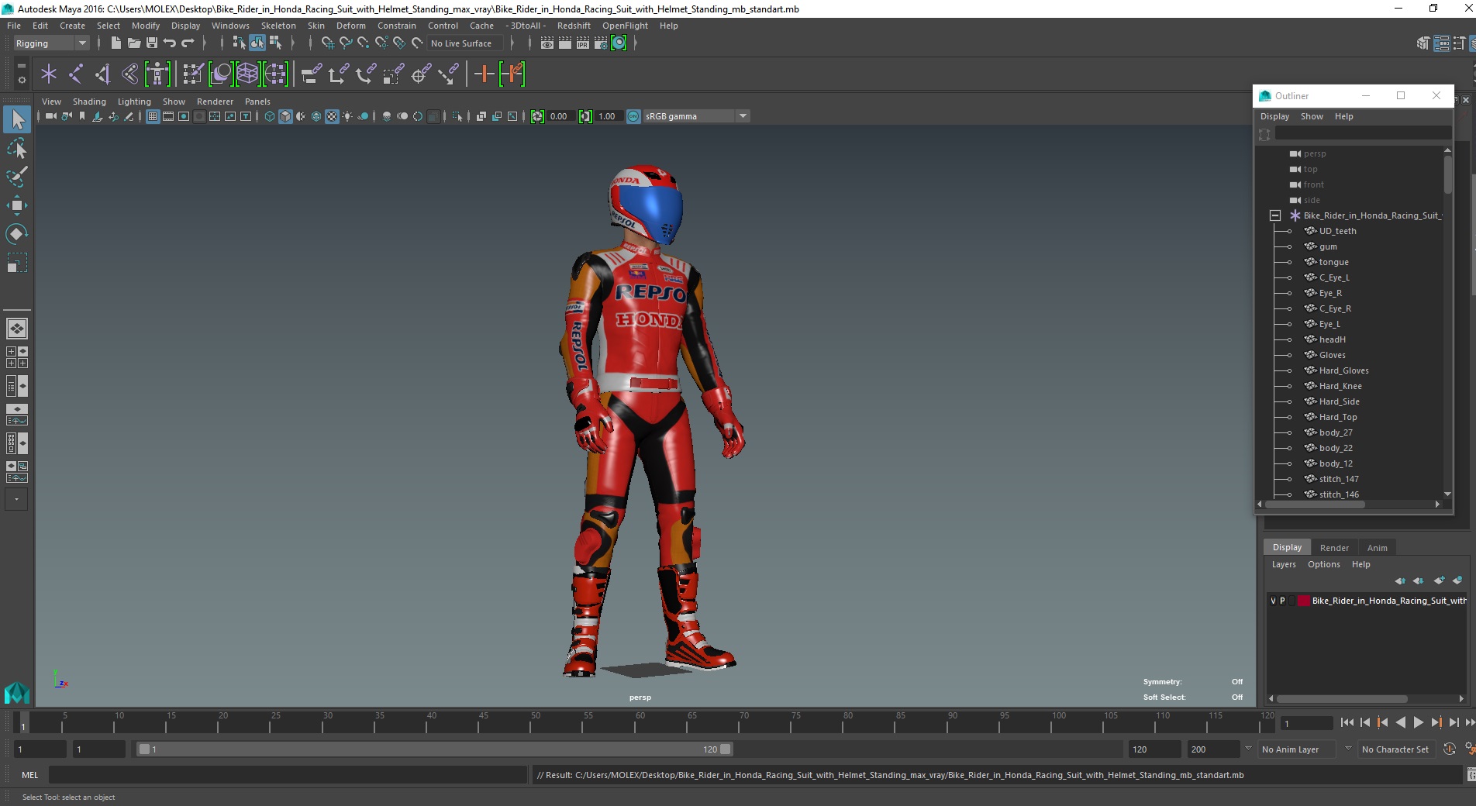Open the sRGB gamma view transform dropdown
The width and height of the screenshot is (1476, 806).
click(x=696, y=116)
